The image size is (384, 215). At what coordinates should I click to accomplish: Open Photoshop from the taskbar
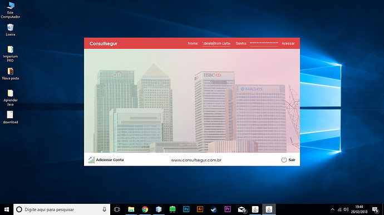[186, 209]
